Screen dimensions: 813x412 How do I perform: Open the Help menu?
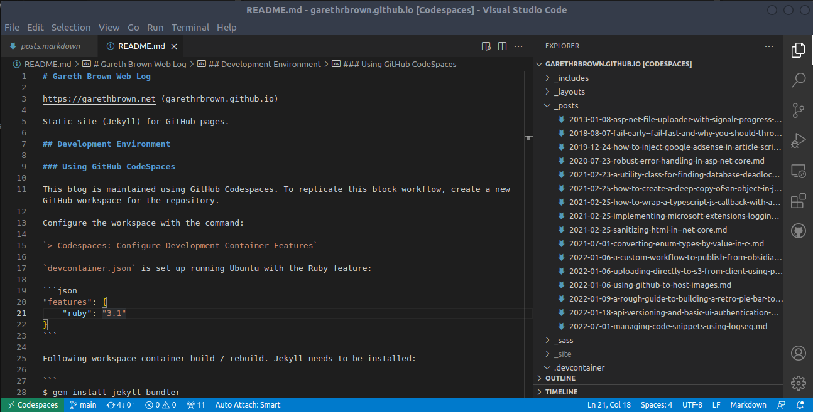227,28
